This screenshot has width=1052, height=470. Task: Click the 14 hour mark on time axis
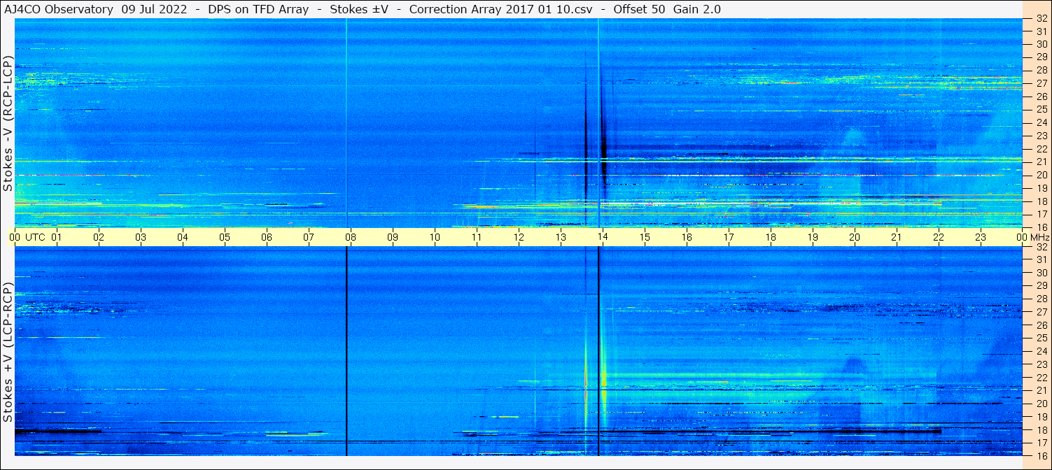point(603,237)
